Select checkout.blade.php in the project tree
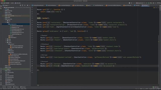 coord(15,57)
